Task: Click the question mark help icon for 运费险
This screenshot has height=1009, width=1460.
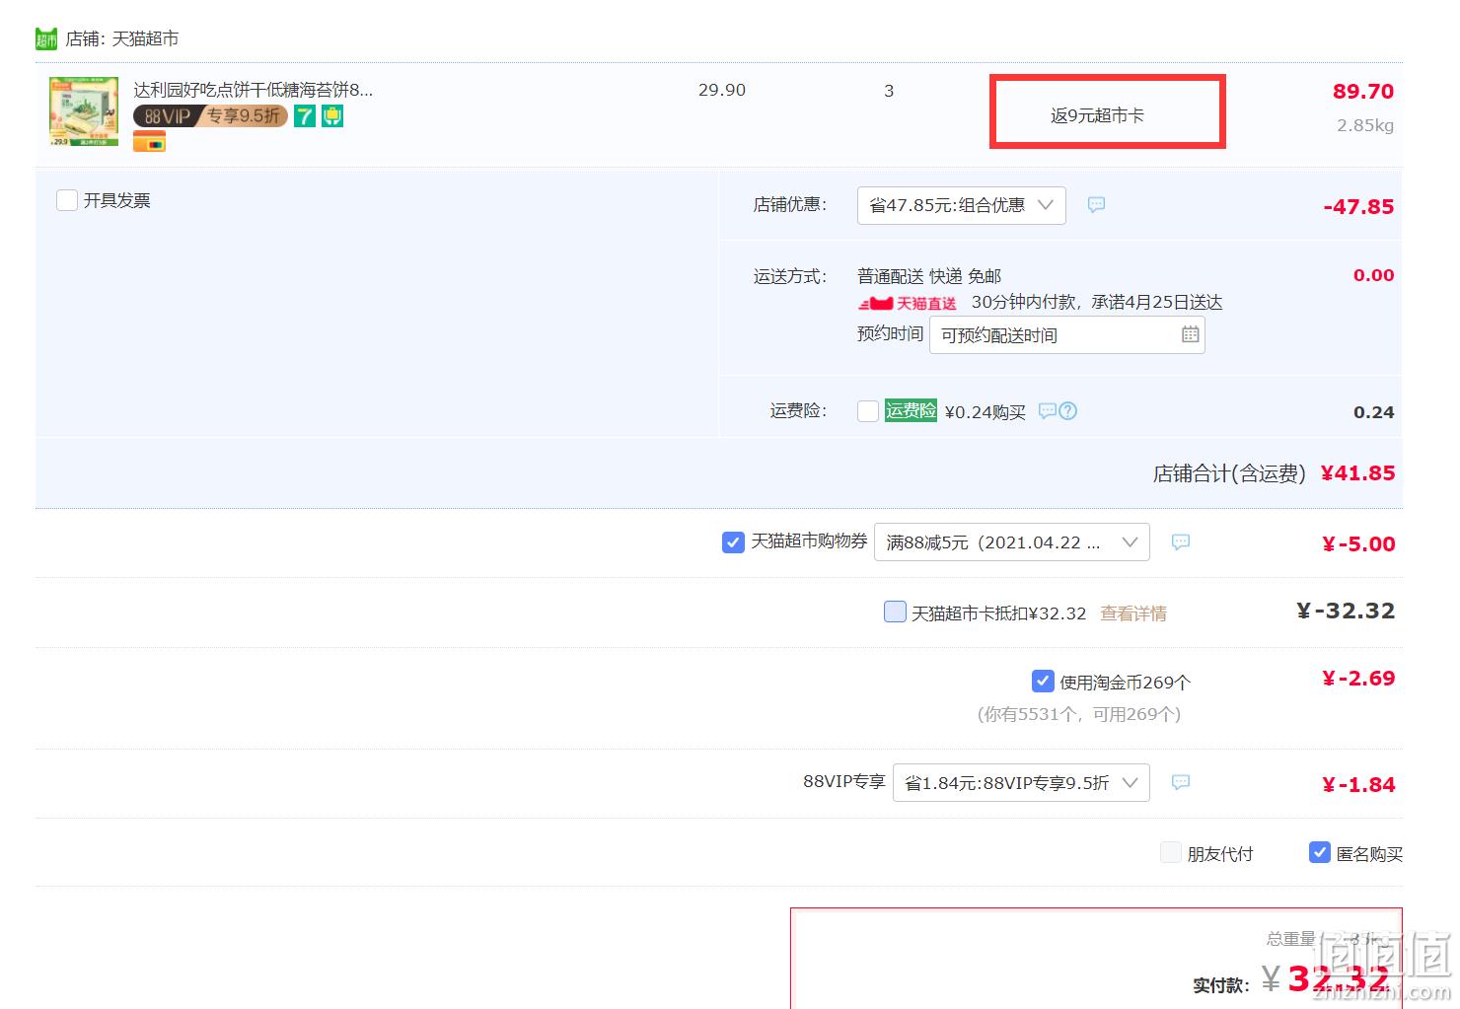Action: coord(1067,410)
